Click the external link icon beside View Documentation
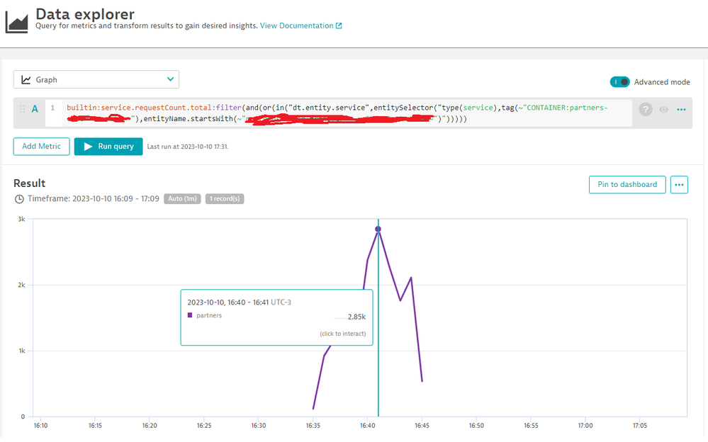 (339, 26)
